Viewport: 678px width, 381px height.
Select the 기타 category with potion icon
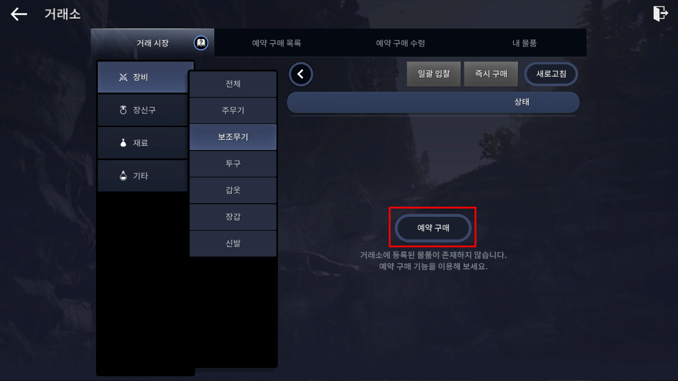(x=143, y=176)
